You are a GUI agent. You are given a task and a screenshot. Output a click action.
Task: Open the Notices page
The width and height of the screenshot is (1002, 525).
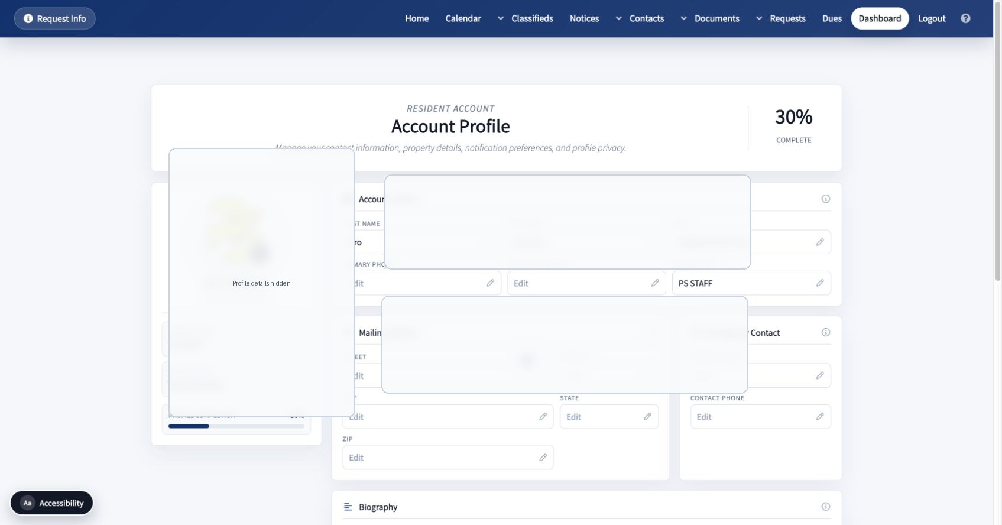coord(584,18)
